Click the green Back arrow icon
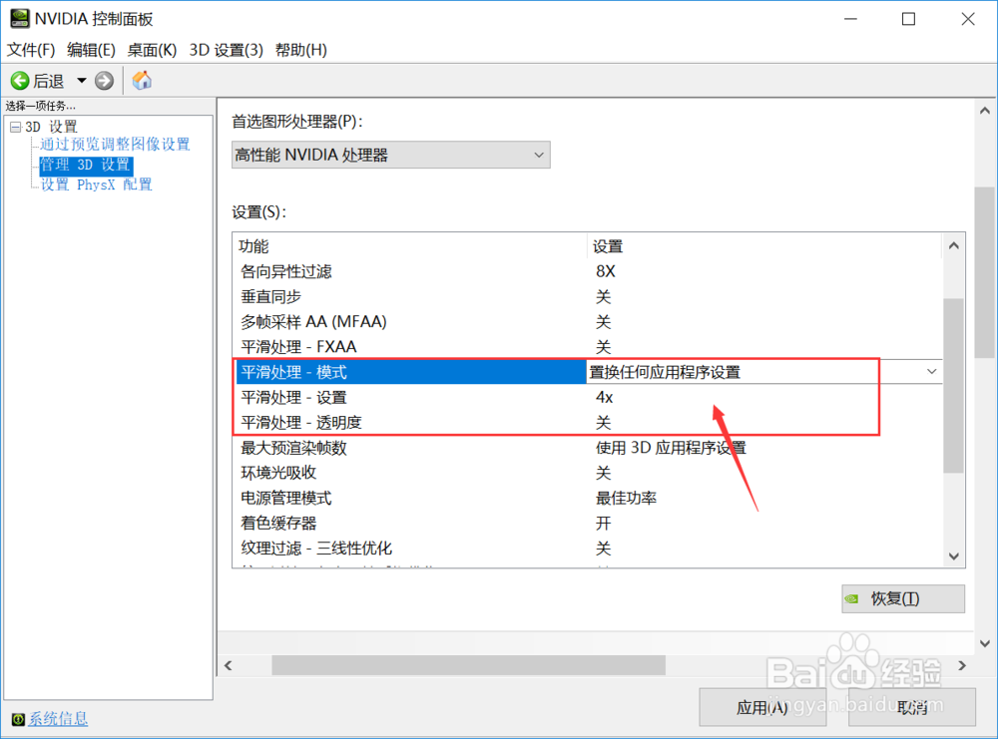Screen dimensions: 998x739 (20, 81)
